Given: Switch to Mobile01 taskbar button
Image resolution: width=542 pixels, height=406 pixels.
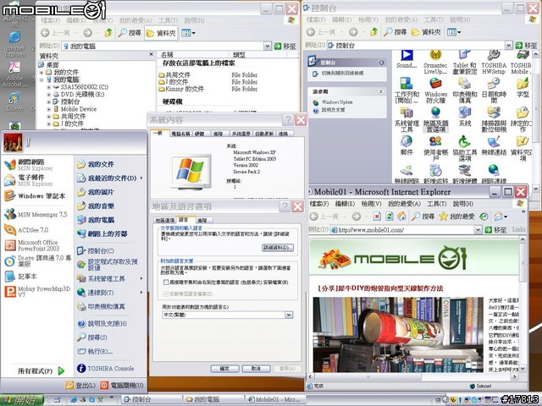Looking at the screenshot, I should [x=275, y=399].
